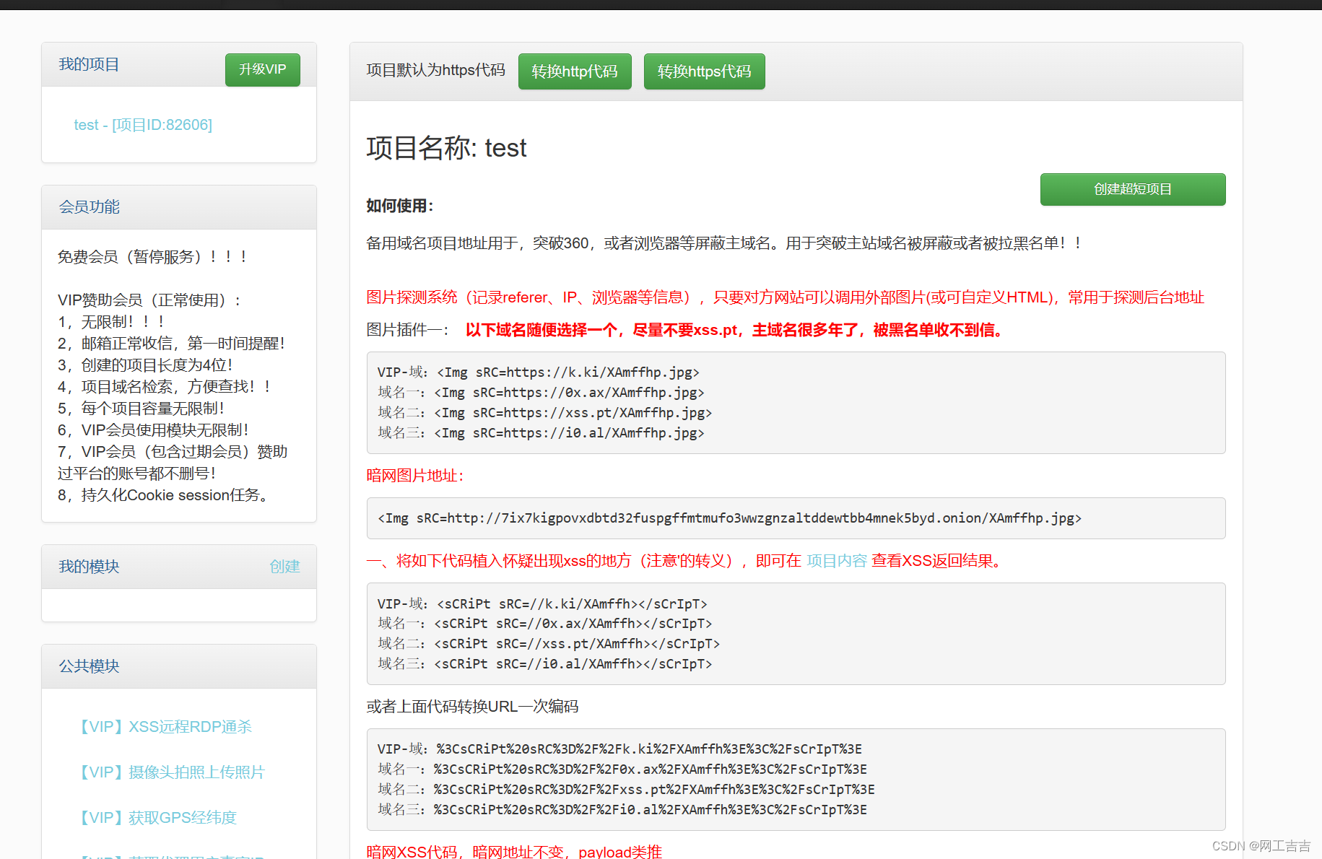
Task: Select 域名三 URL-encoded line with i0.al
Action: click(622, 810)
